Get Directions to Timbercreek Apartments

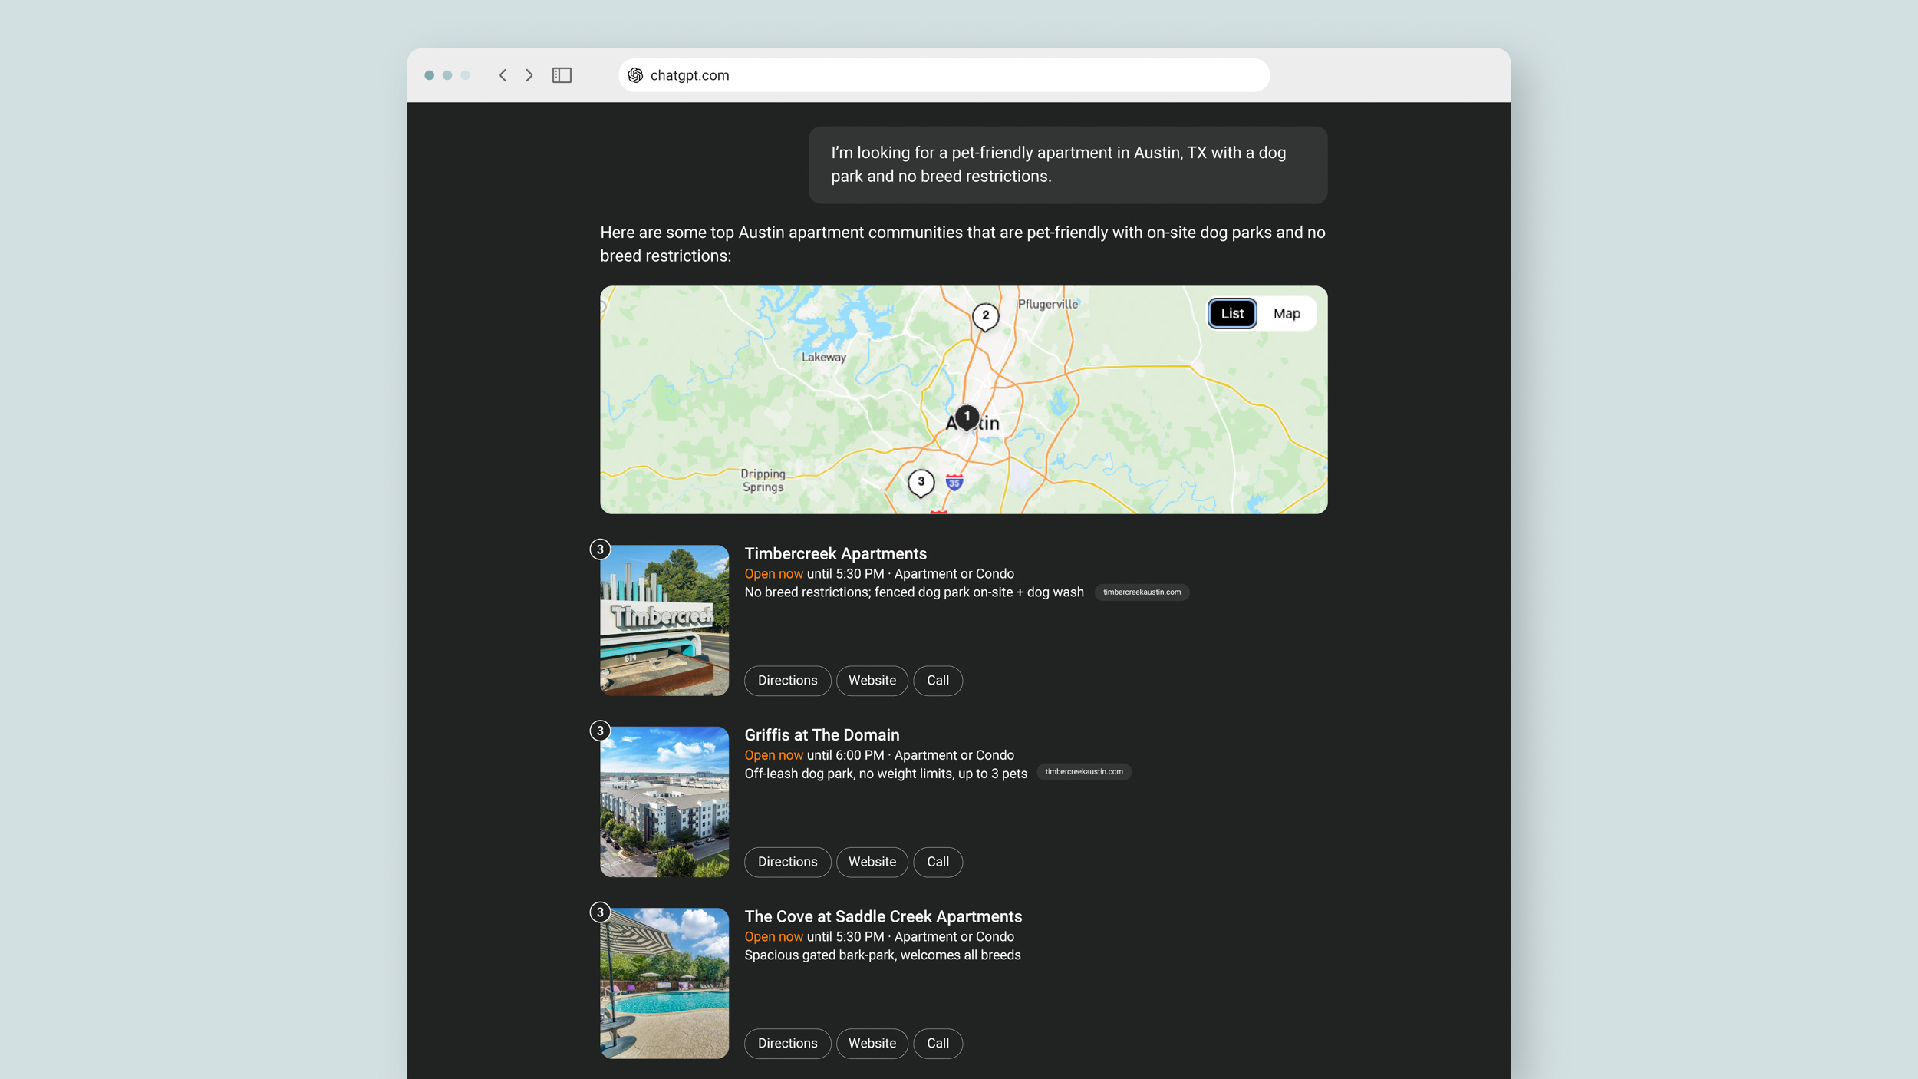click(787, 680)
